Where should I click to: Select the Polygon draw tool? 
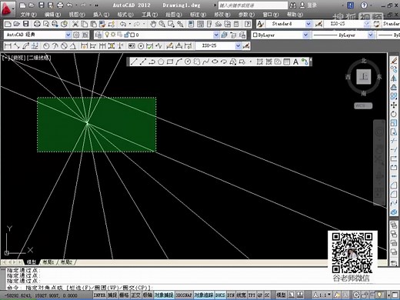coord(161,62)
